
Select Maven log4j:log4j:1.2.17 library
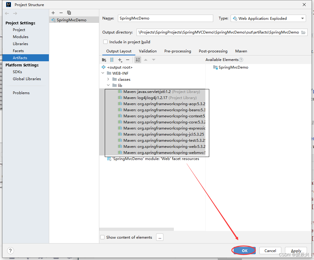point(157,98)
